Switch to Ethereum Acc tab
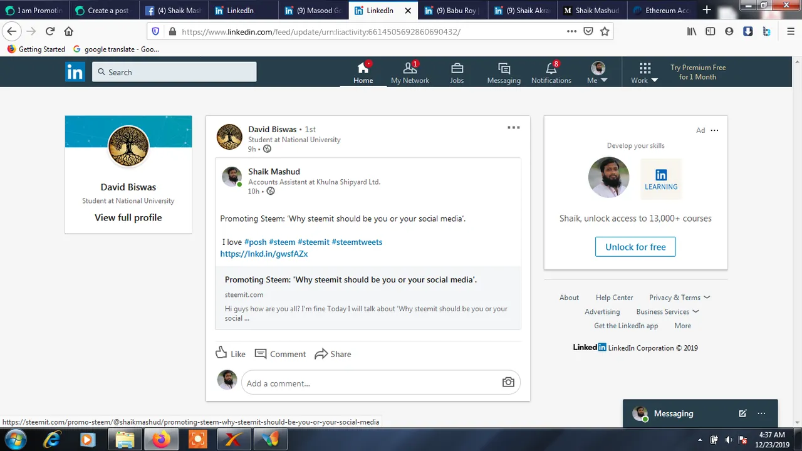The image size is (802, 451). 662,10
